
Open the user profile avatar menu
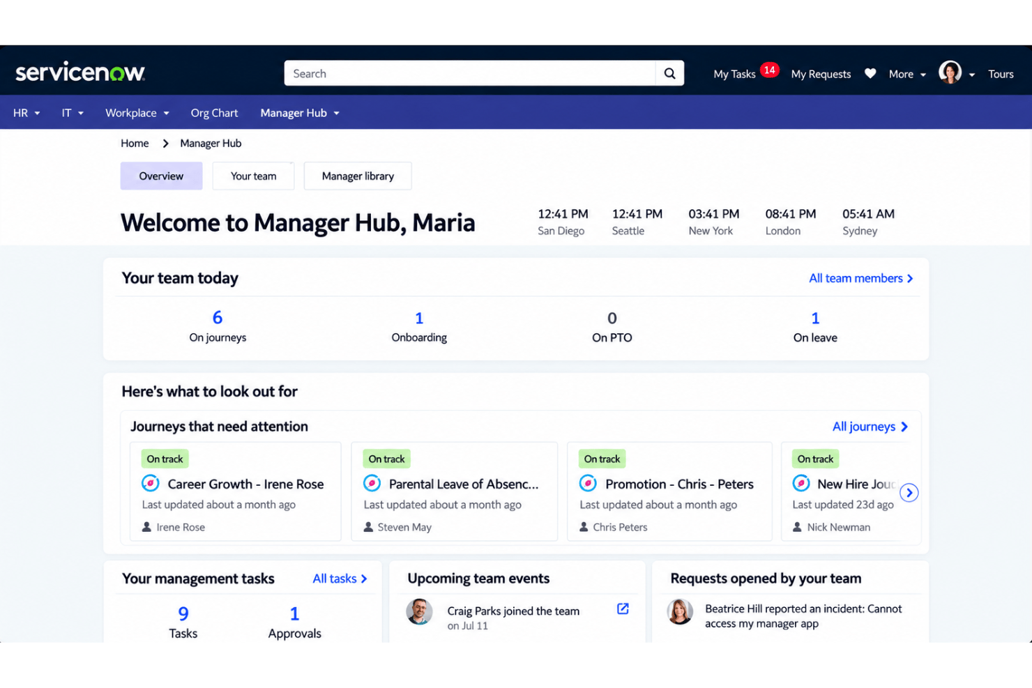(950, 72)
